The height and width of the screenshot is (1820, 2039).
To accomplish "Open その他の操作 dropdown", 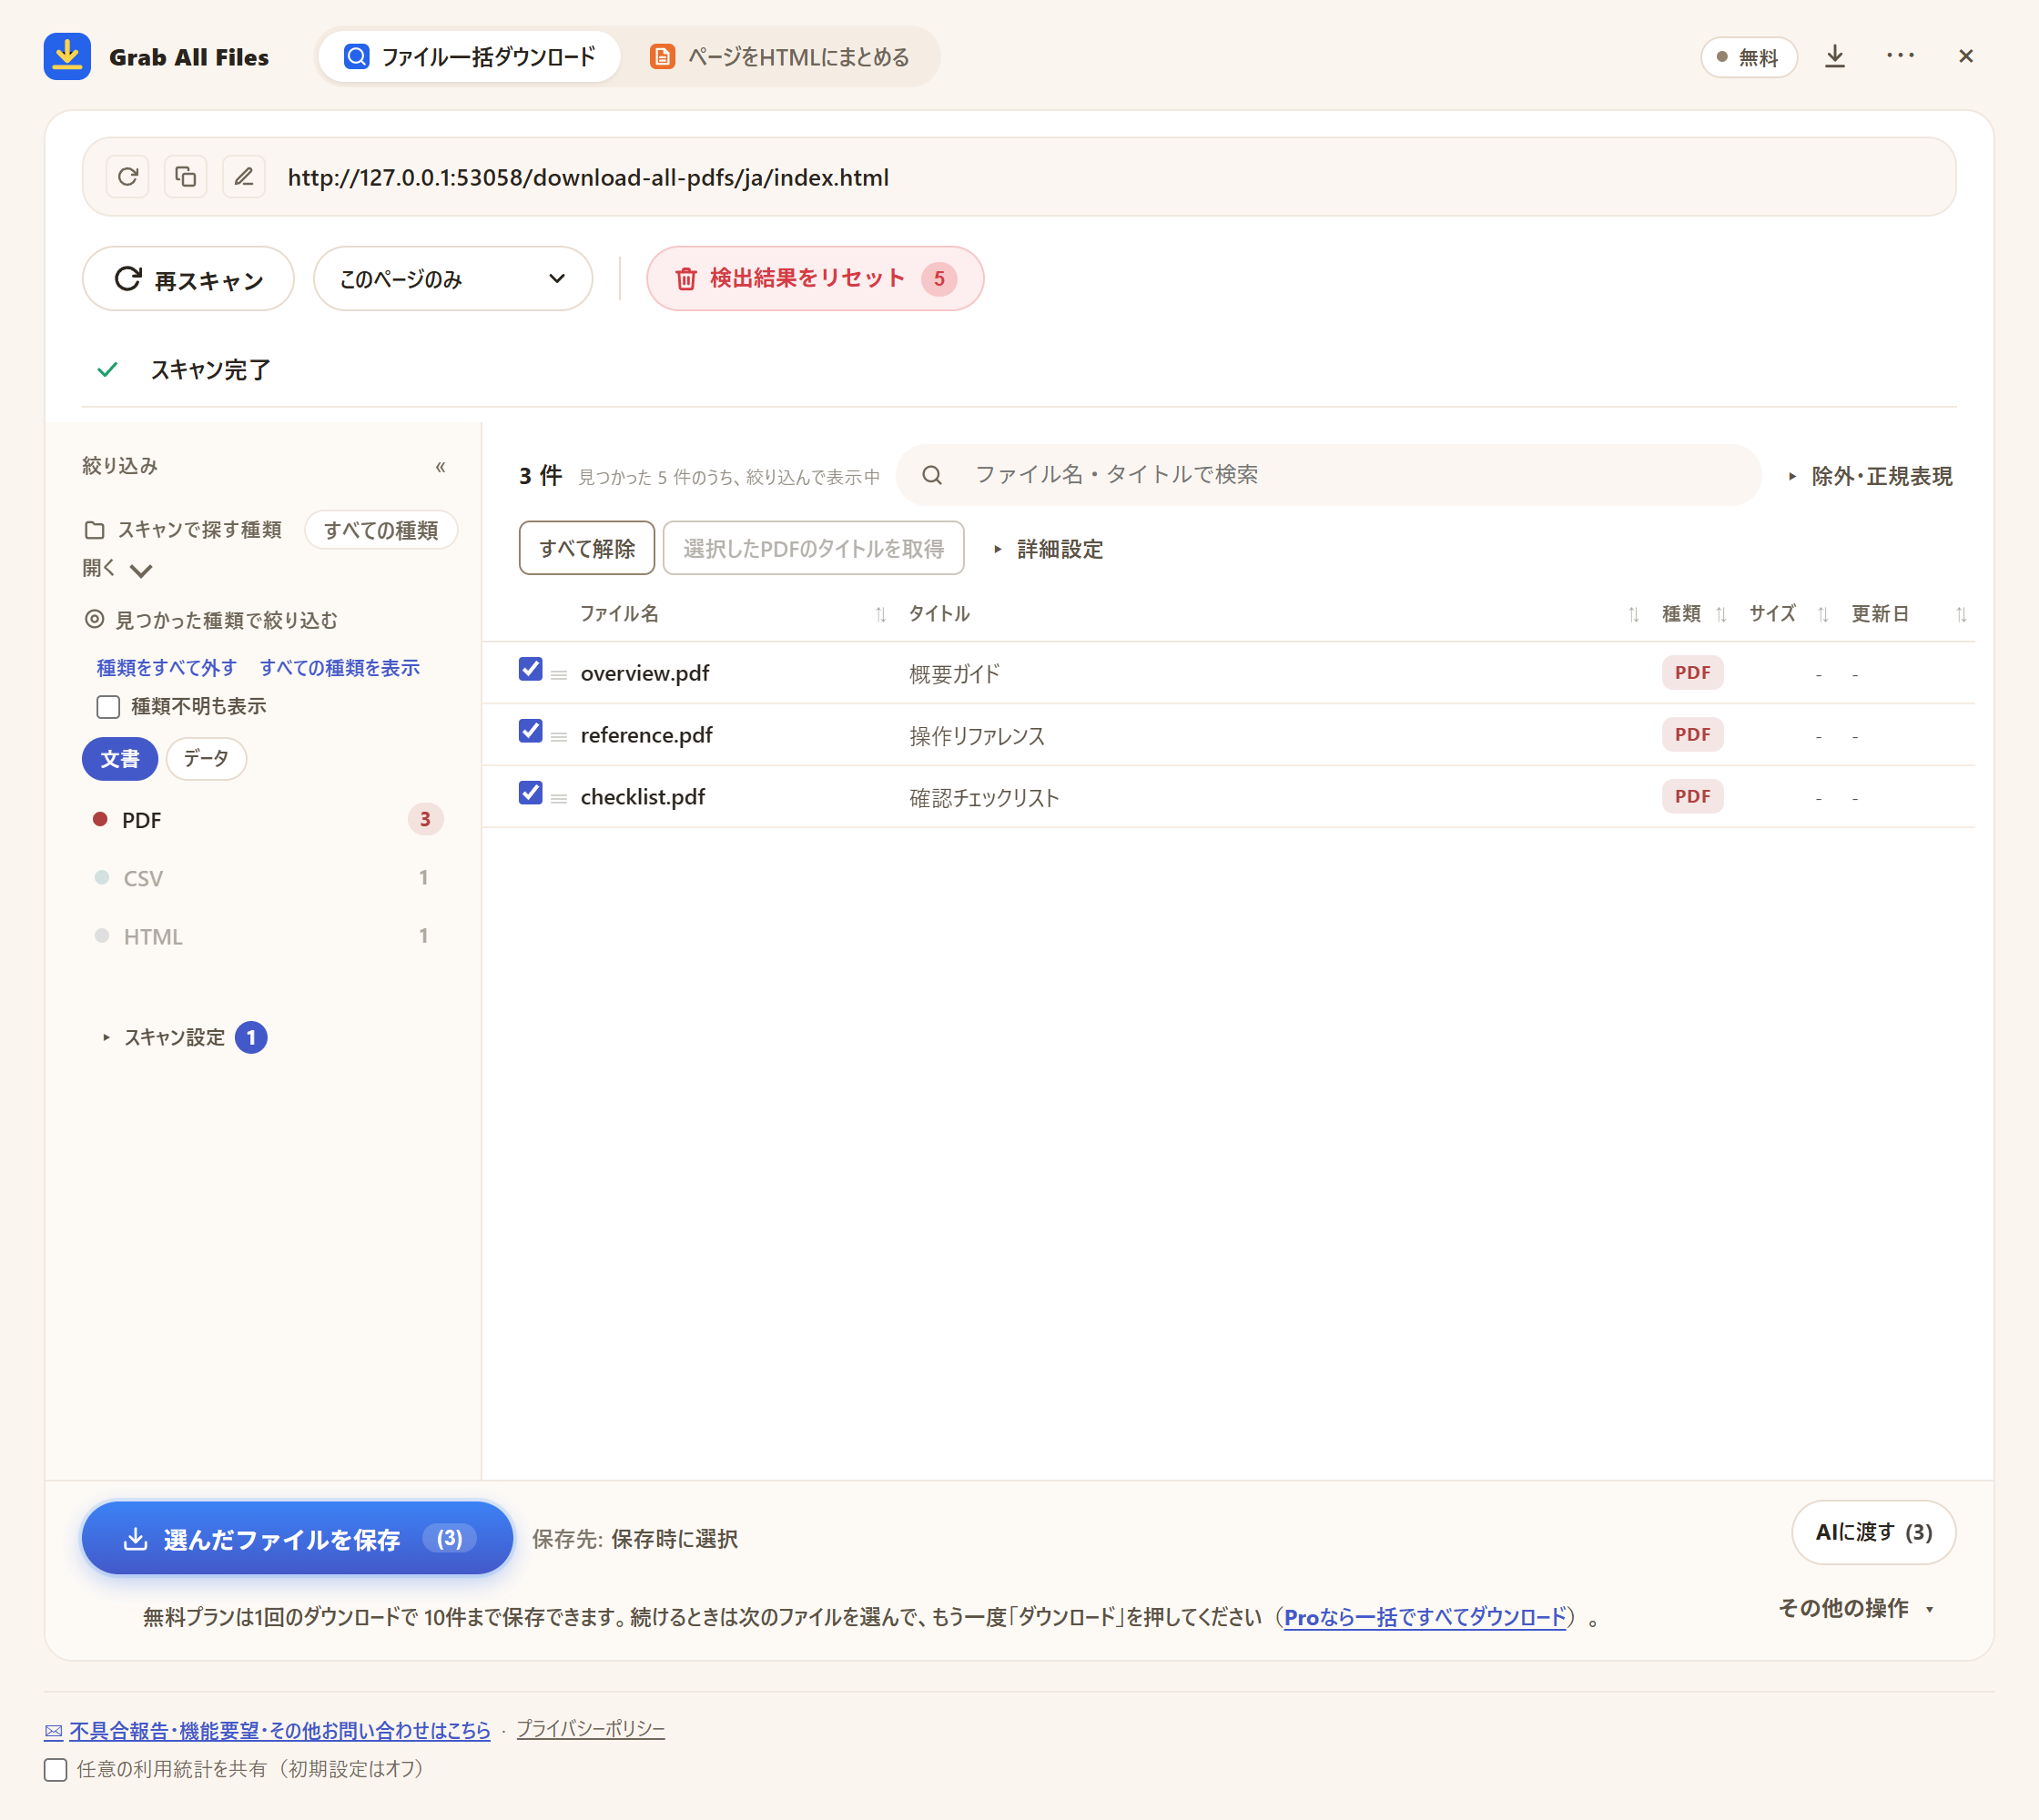I will [1857, 1608].
